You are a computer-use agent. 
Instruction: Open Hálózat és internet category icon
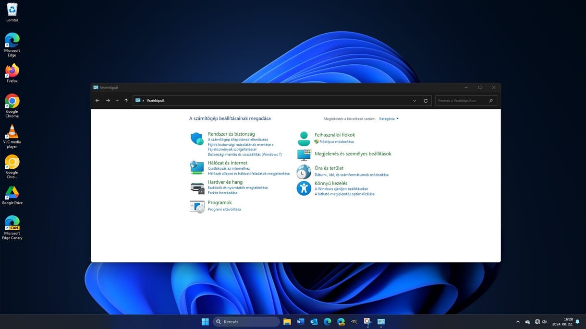(197, 167)
